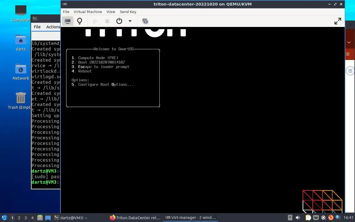The image size is (355, 222).
Task: Click the terminal window title icon
Action: (x=35, y=18)
